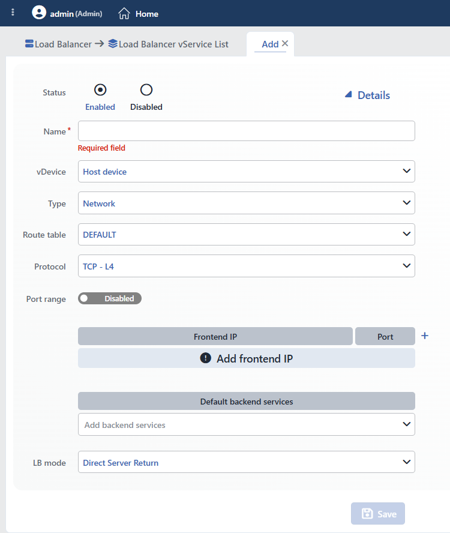Open the LB mode dropdown
Image resolution: width=450 pixels, height=533 pixels.
(247, 462)
